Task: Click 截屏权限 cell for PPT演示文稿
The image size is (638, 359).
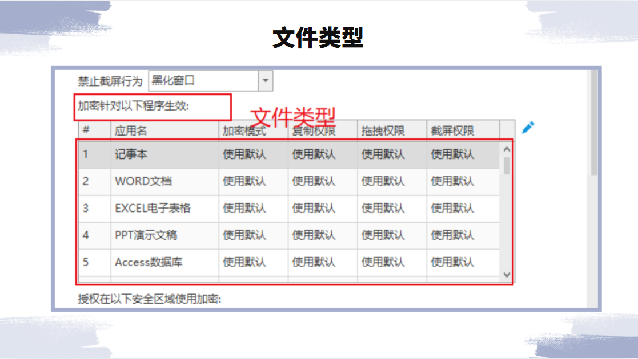Action: pos(463,235)
